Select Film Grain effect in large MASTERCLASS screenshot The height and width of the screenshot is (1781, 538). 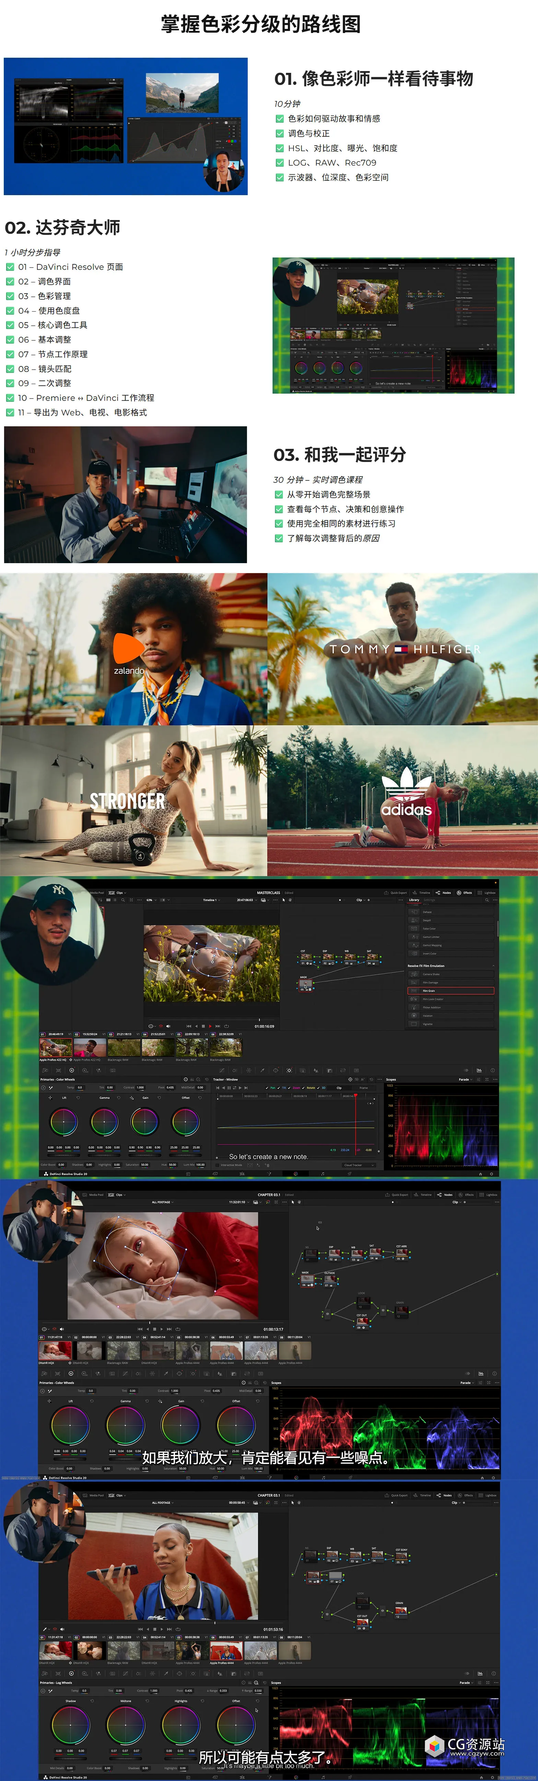pos(450,991)
